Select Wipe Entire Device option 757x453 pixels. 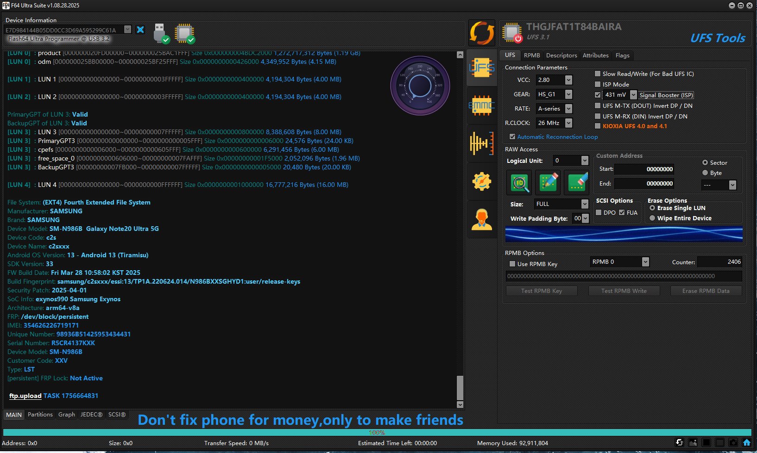click(652, 218)
